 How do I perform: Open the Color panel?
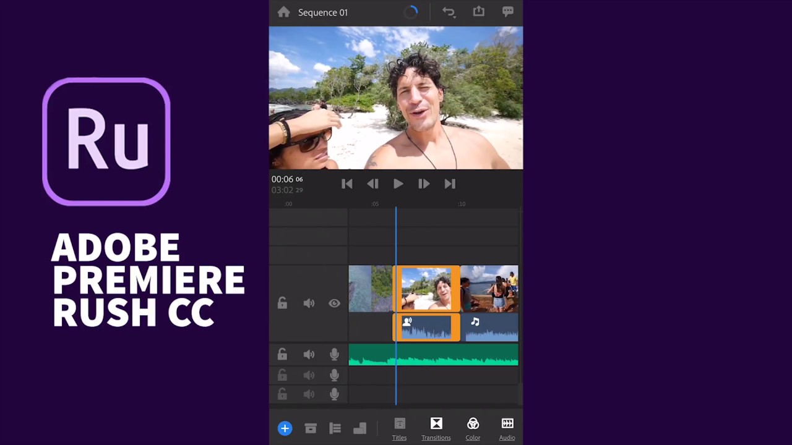coord(473,428)
